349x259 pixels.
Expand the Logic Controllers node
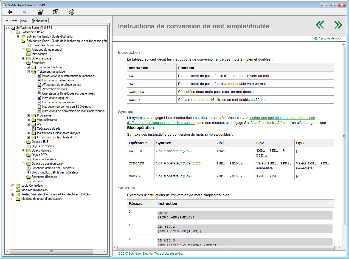[13, 186]
